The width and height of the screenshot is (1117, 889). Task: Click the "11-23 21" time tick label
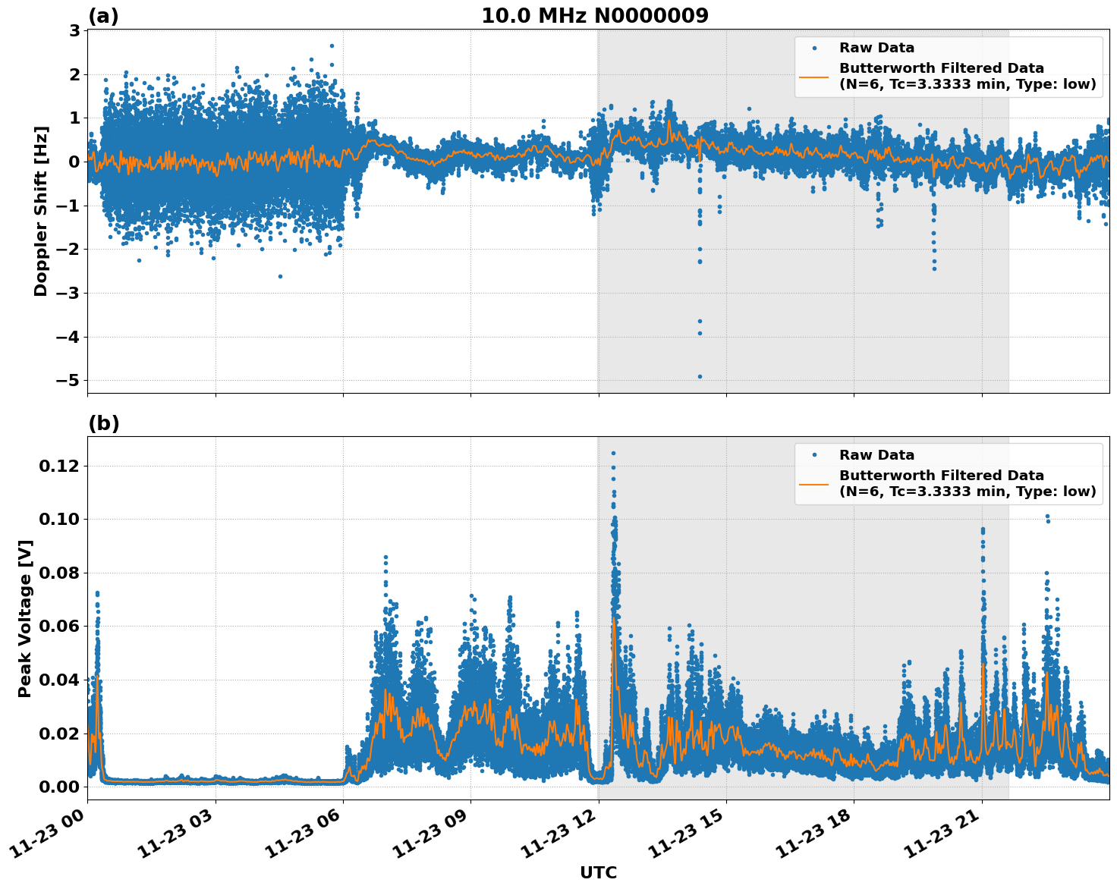point(942,837)
